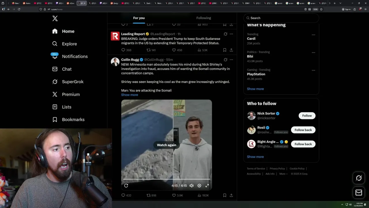The image size is (369, 208).
Task: View analytics of Leading Report post
Action: [x=203, y=50]
